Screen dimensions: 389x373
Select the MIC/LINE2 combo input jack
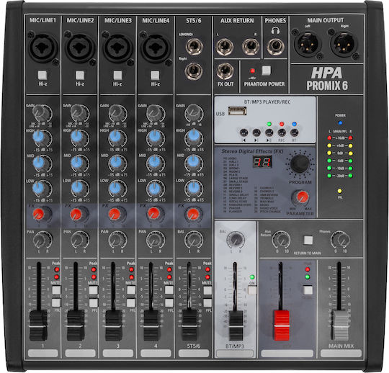click(x=80, y=48)
